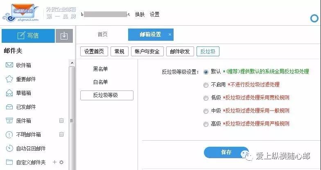321x170 pixels.
Task: Click the download mail icon button
Action: click(x=63, y=36)
